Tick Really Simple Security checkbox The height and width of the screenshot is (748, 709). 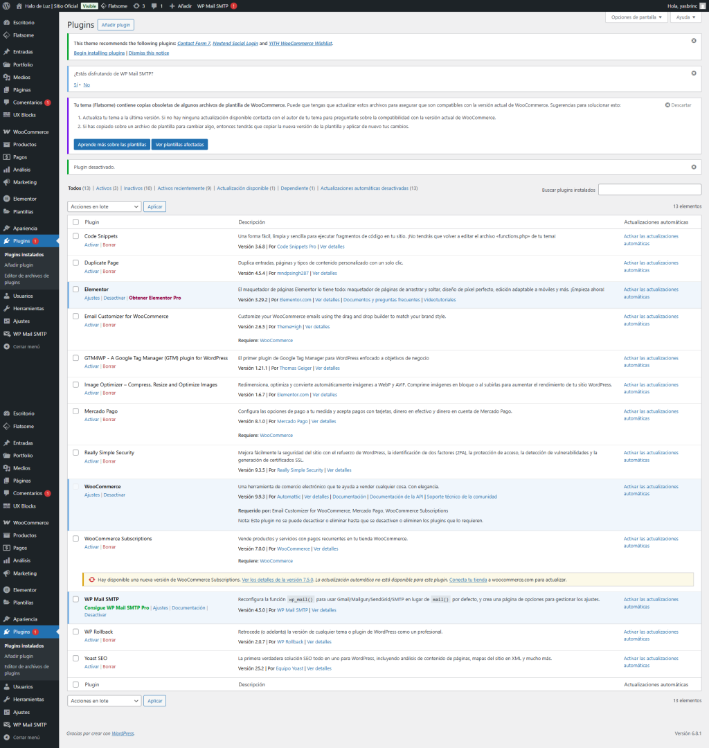click(75, 453)
